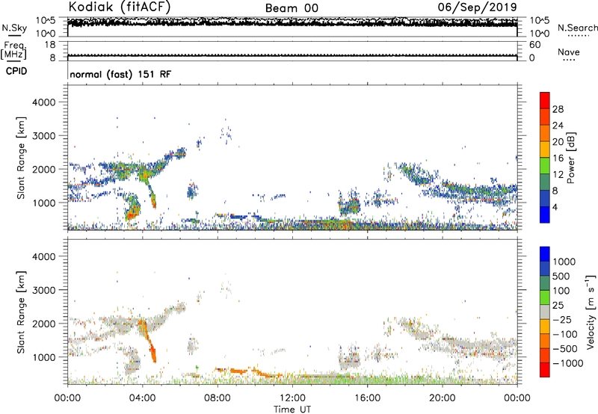This screenshot has height=414, width=598.
Task: Click the "60" Nave axis tick
Action: (x=534, y=45)
